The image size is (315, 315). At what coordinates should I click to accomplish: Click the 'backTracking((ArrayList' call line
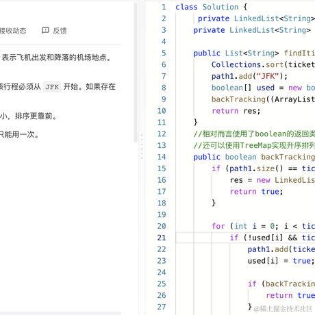tap(263, 99)
